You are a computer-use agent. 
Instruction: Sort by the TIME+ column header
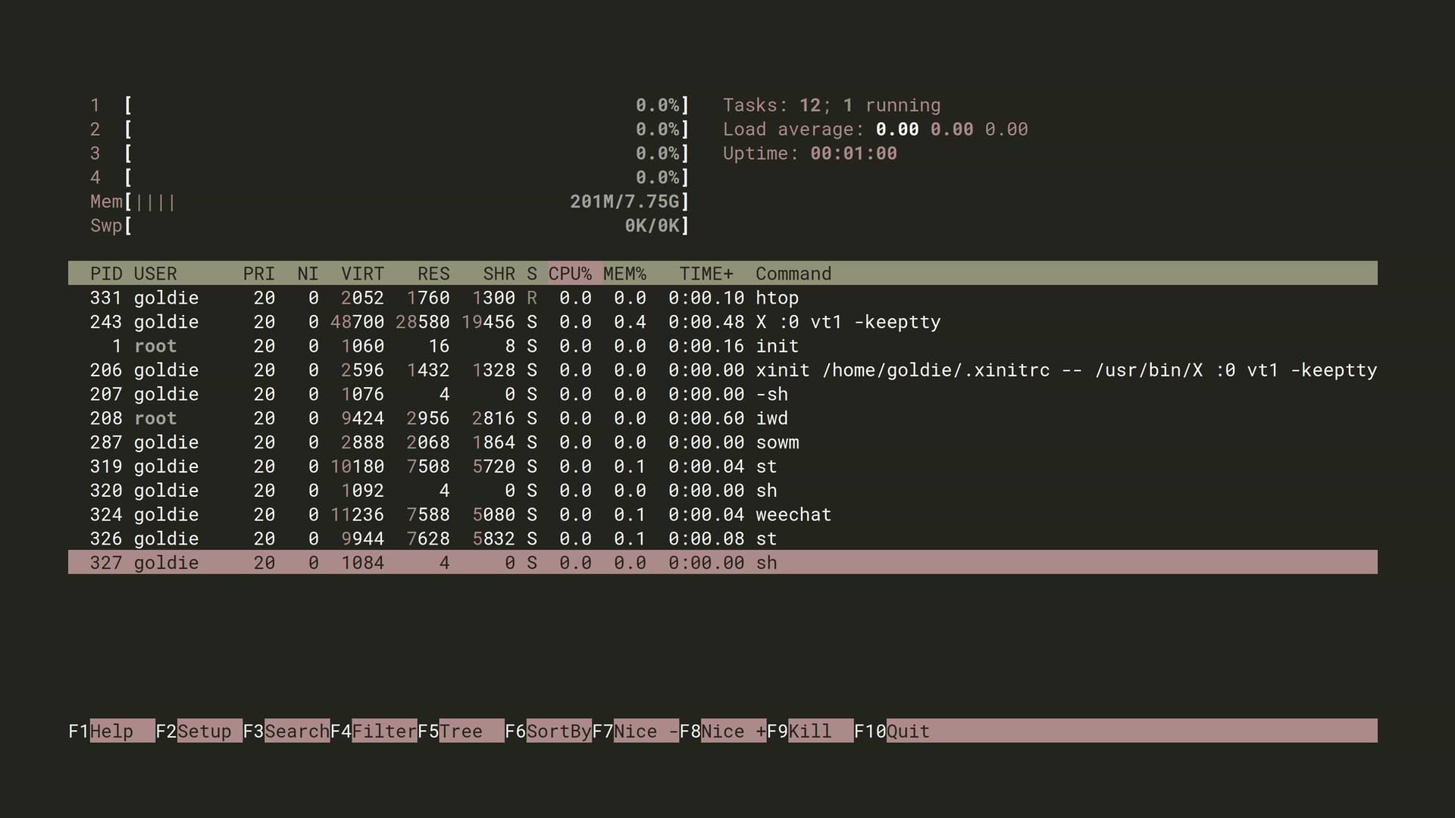tap(706, 273)
